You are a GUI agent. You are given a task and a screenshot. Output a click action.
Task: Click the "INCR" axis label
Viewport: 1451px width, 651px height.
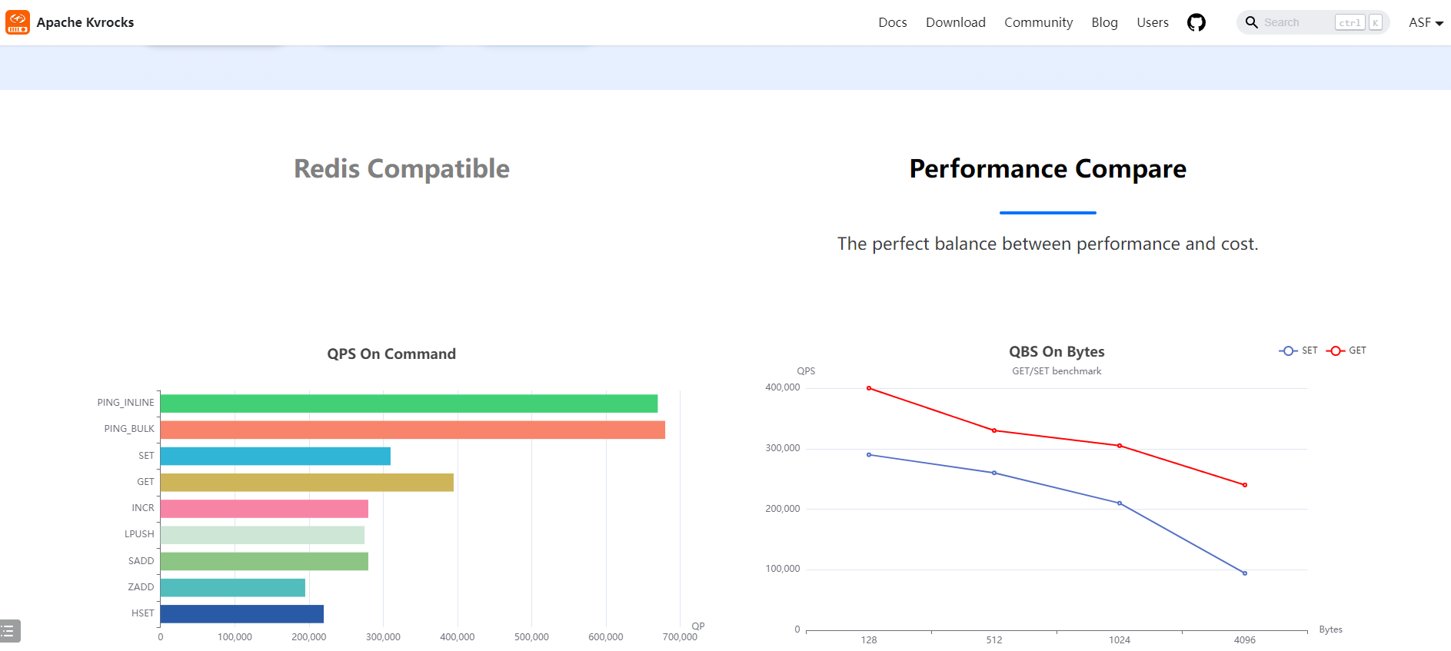pos(143,508)
